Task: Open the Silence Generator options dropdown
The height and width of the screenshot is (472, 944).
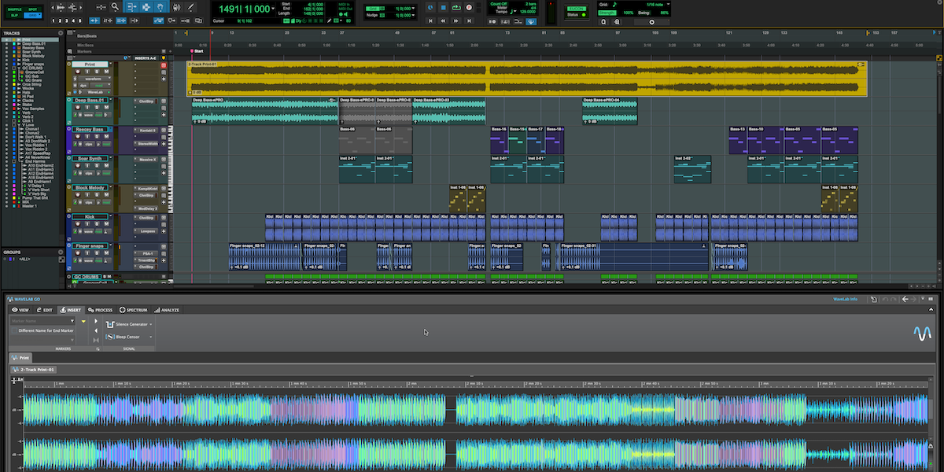Action: point(150,324)
